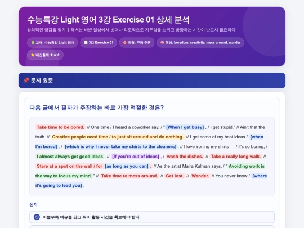Click the red phrase "wash the dishes."
304x228 pixels.
click(185, 157)
